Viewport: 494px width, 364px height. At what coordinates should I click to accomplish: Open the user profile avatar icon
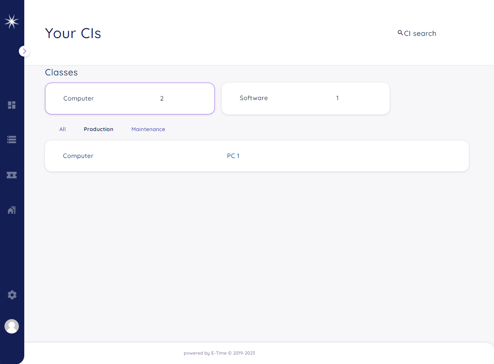coord(12,326)
